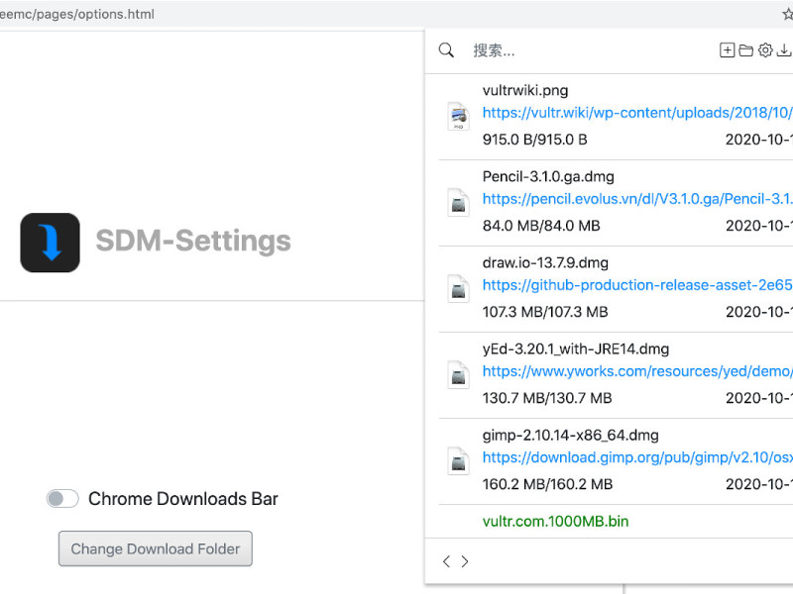Click the 107.3 MB/107.3 MB size text

(x=545, y=312)
